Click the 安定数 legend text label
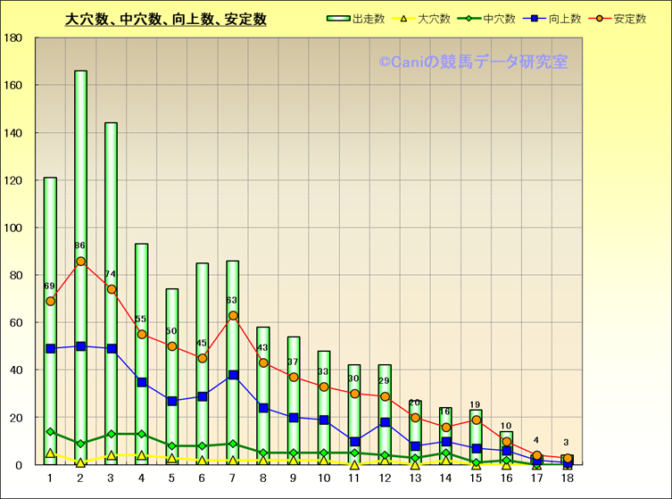672x499 pixels. tap(630, 19)
